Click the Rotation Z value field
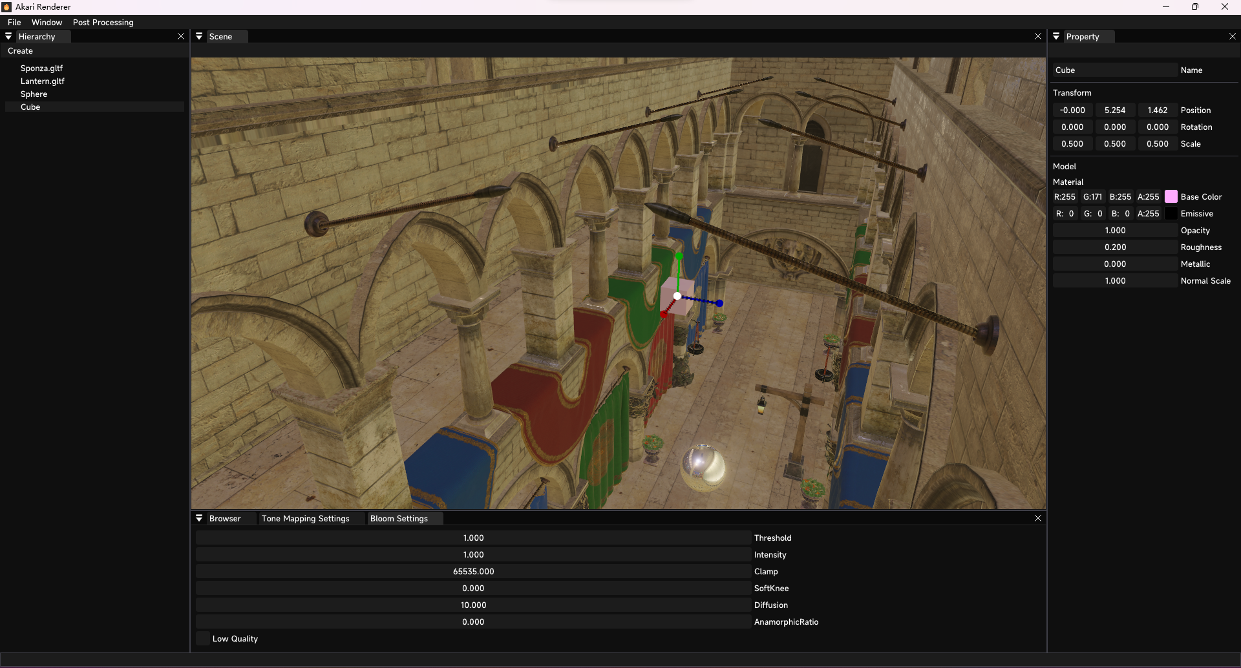The image size is (1241, 668). point(1158,127)
